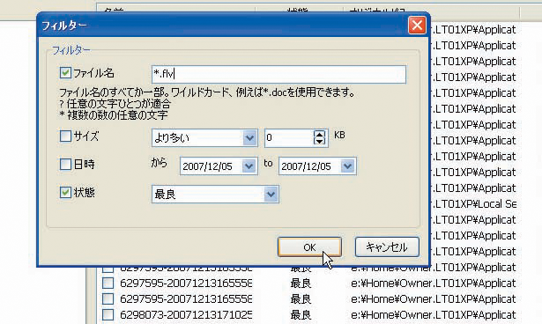542x324 pixels.
Task: Uncheck the ファイル名 checkbox
Action: [65, 73]
